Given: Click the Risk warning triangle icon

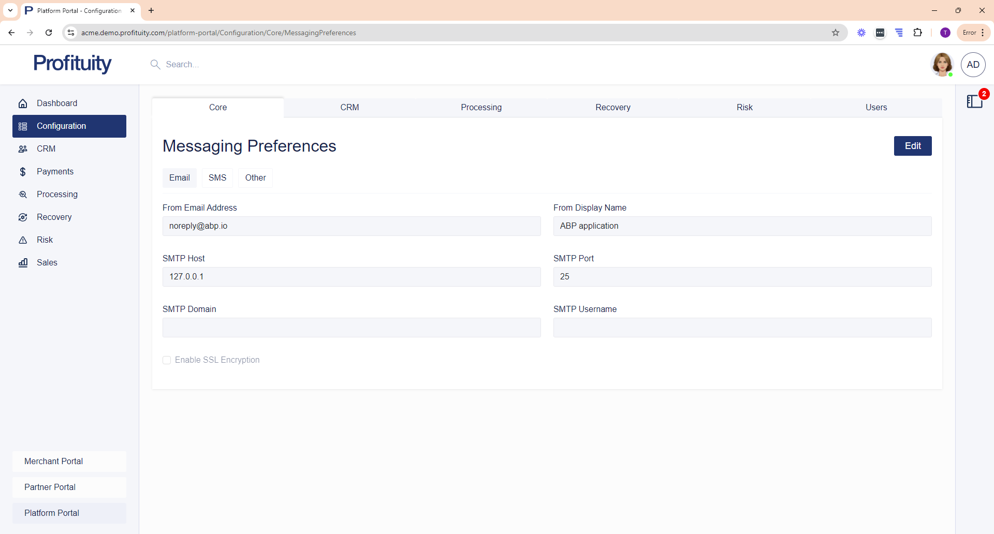Looking at the screenshot, I should click(23, 240).
